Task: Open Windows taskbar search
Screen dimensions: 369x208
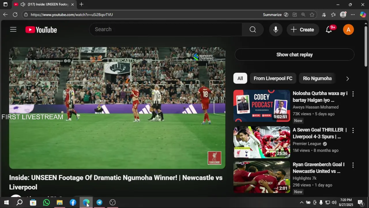Action: coord(19,203)
